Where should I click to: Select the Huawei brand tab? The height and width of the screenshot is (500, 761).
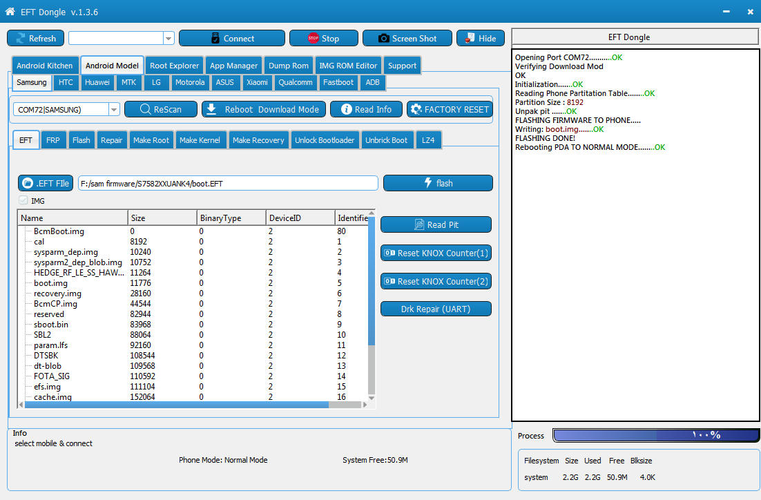(x=97, y=82)
